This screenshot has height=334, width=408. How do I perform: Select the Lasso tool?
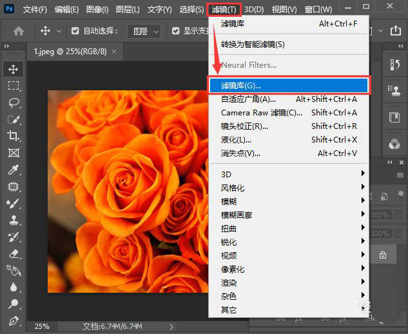click(14, 103)
